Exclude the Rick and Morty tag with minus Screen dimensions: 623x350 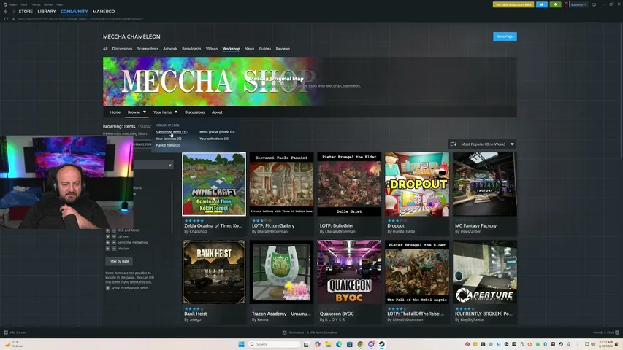coord(114,230)
